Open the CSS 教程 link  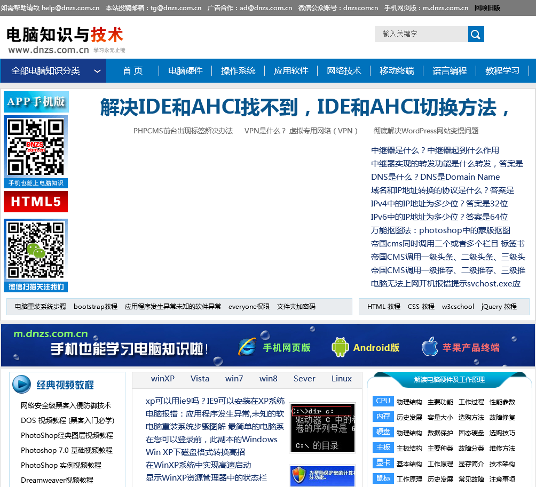421,306
